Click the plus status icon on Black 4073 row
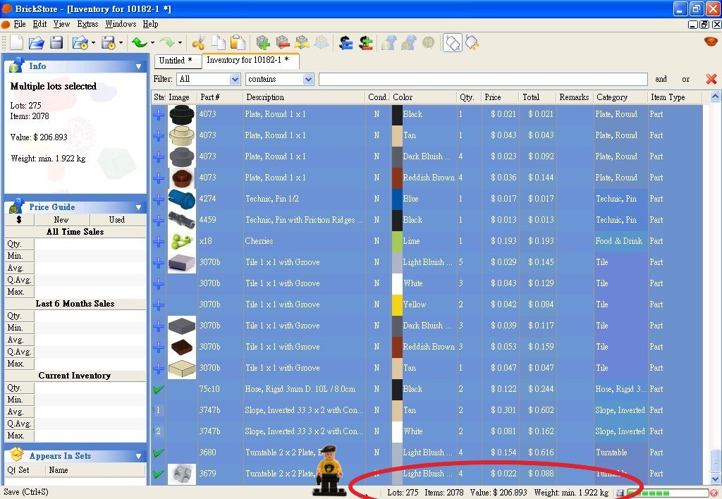The width and height of the screenshot is (722, 499). click(x=159, y=115)
